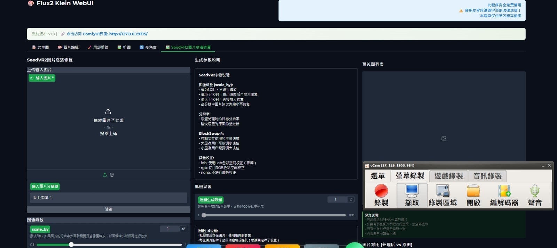Viewport: 557px width, 248px height.
Task: Click the image placeholder icon in preview gallery
Action: tap(444, 138)
